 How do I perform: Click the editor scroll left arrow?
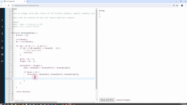[13, 102]
